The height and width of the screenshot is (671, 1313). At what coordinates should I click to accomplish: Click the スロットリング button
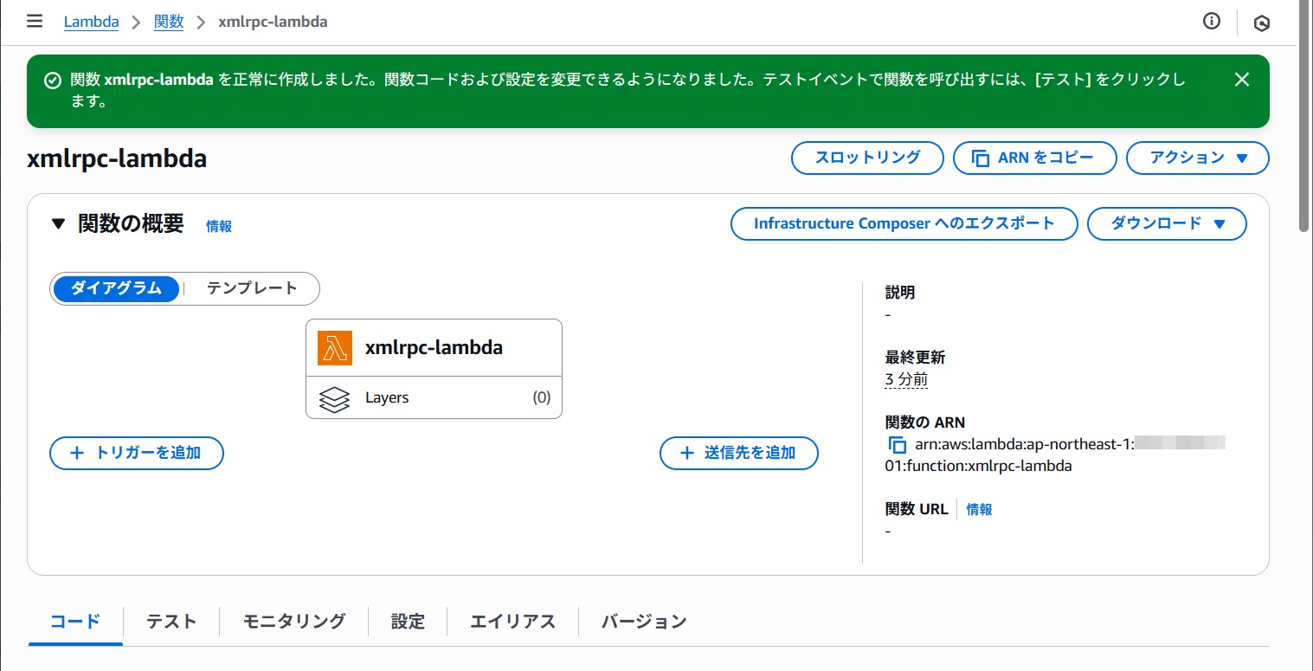coord(867,158)
